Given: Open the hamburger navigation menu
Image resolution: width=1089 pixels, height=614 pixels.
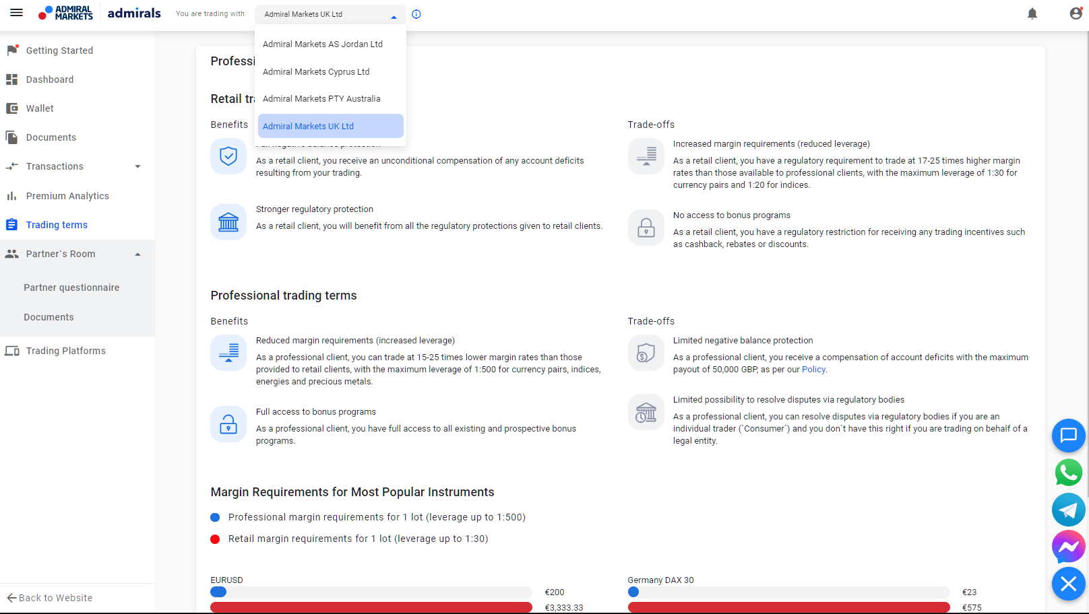Looking at the screenshot, I should tap(17, 13).
